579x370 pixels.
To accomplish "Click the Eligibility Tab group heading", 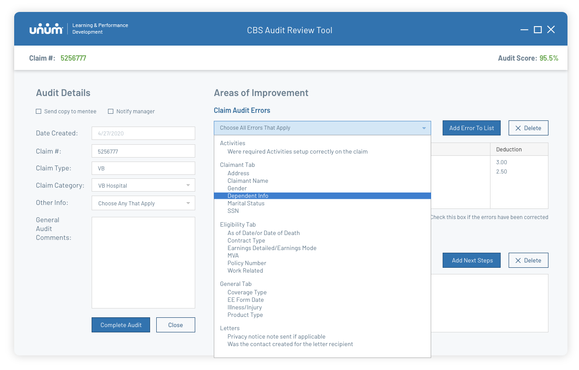I will (x=238, y=224).
